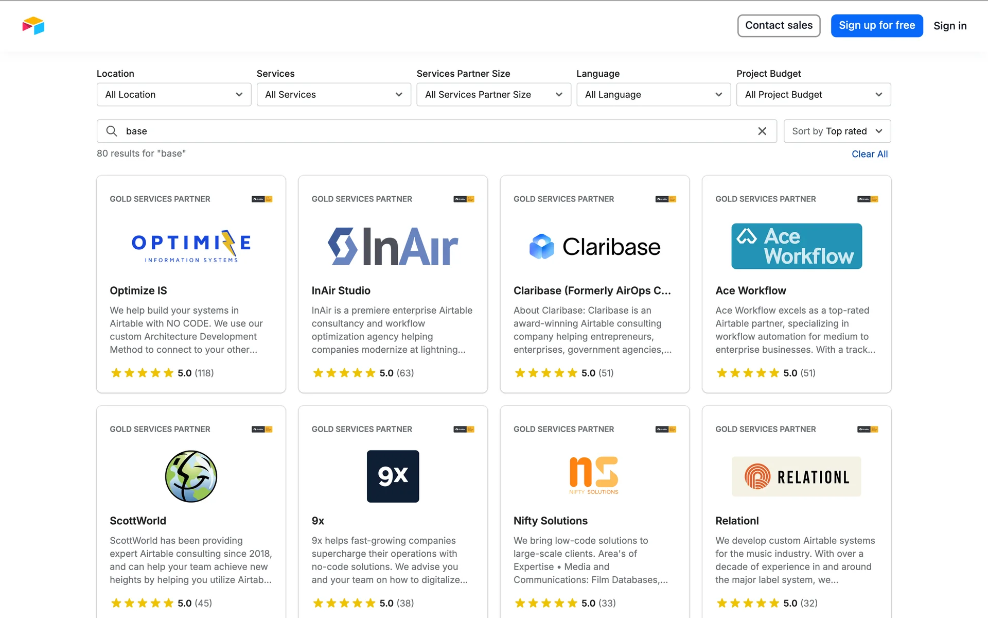Clear the search field with X icon
Viewport: 988px width, 618px height.
[x=762, y=131]
